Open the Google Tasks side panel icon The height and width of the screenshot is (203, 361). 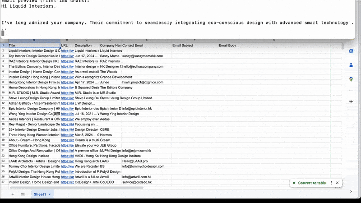[351, 51]
